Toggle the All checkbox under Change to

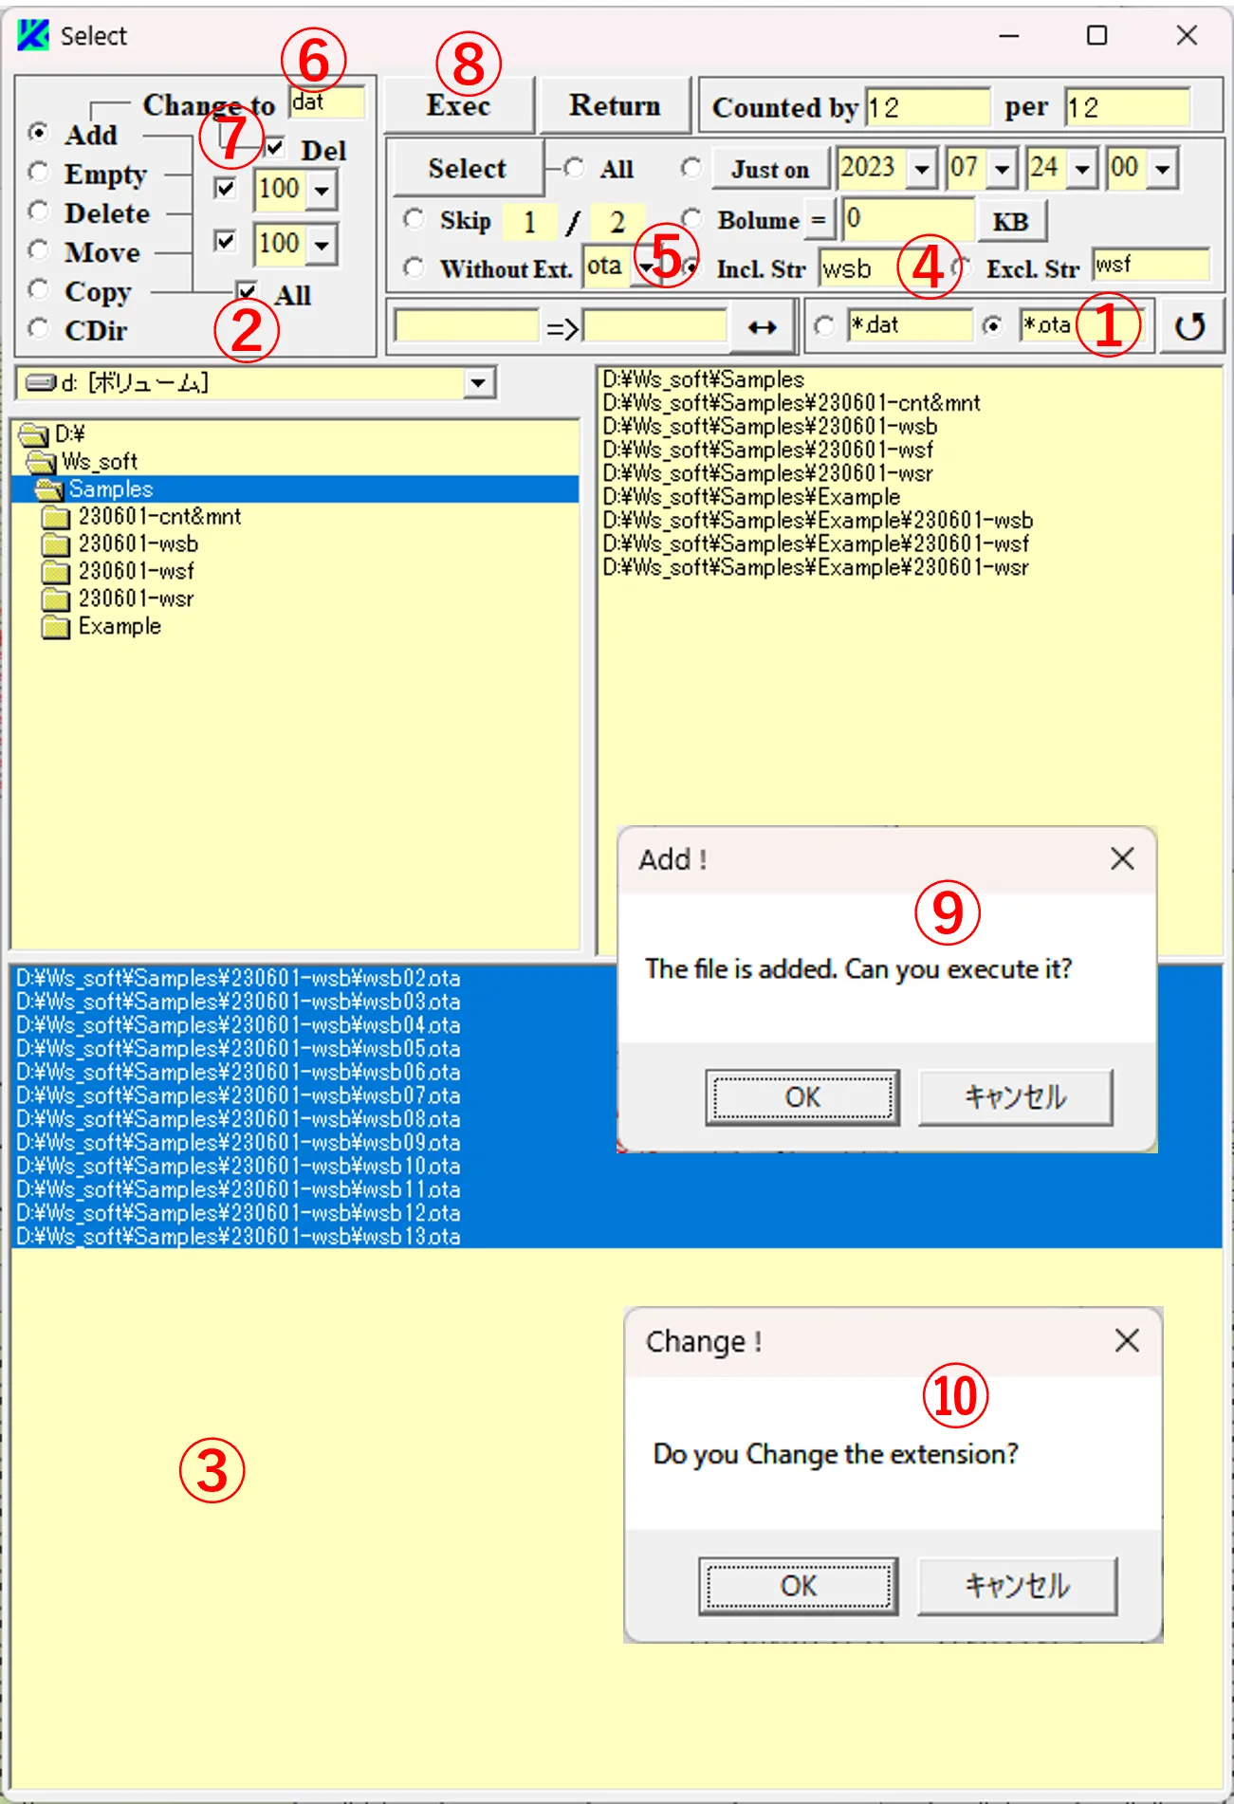(247, 291)
